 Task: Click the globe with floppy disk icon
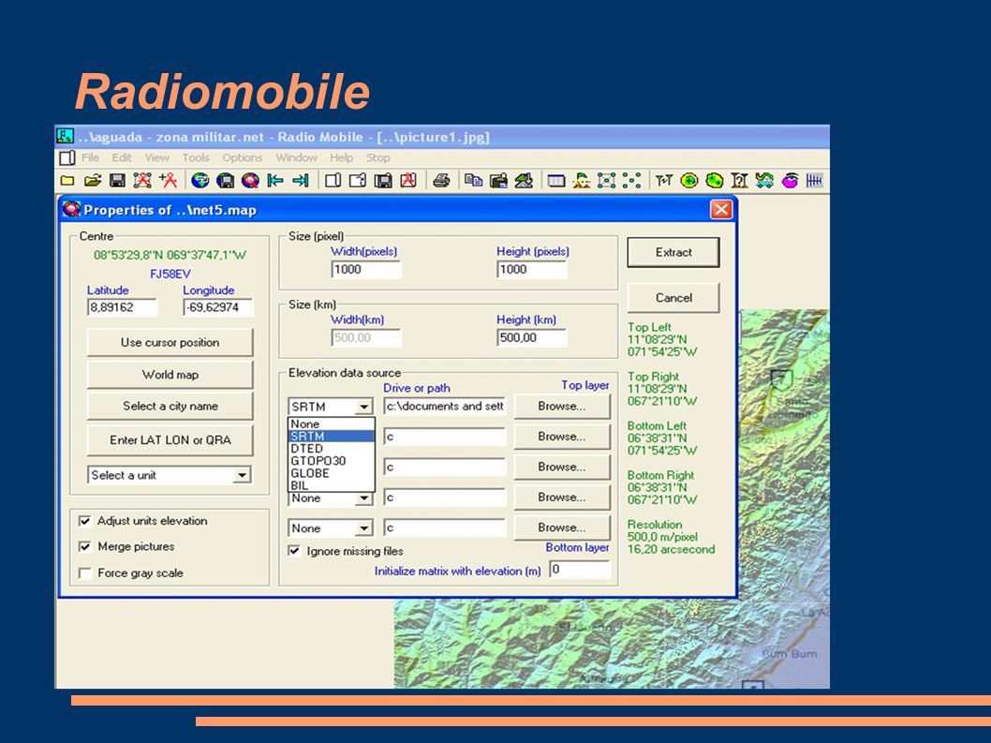(x=225, y=181)
